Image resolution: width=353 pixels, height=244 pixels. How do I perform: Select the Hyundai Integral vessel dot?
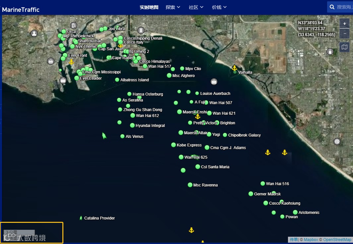(x=132, y=125)
